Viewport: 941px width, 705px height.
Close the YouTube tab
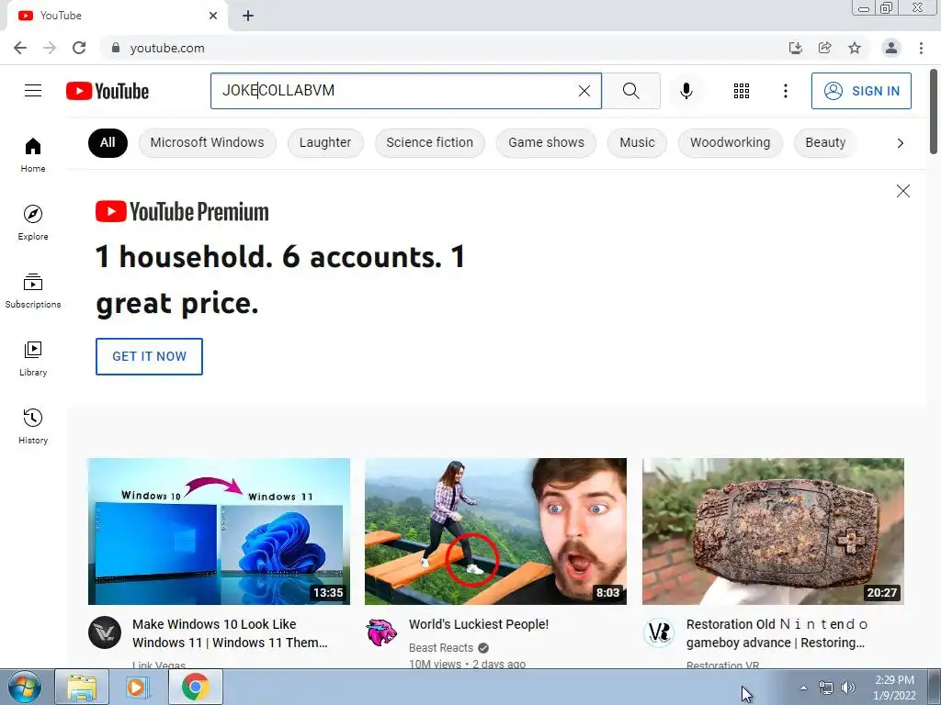coord(213,16)
